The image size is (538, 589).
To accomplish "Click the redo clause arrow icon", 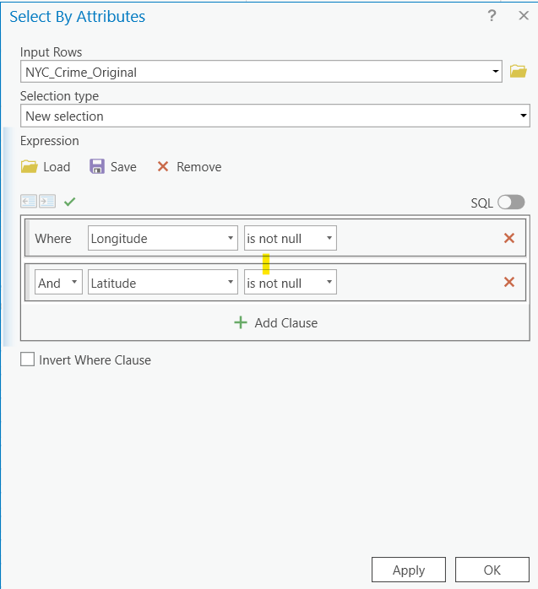I will (x=47, y=202).
